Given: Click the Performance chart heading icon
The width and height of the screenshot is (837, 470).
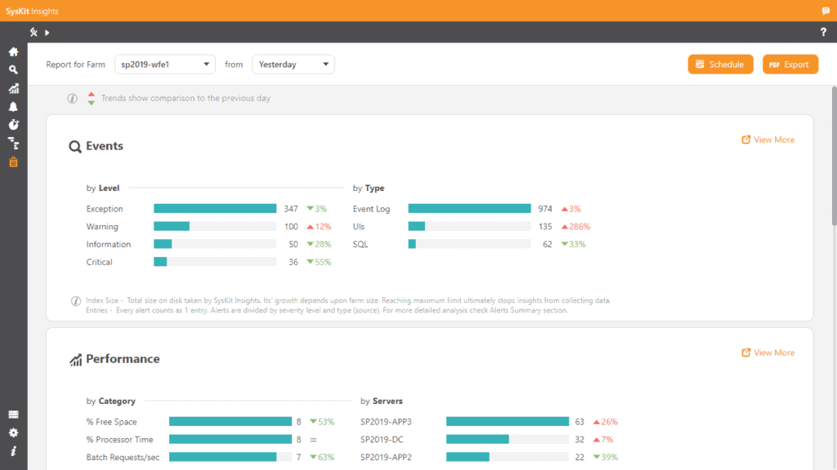Looking at the screenshot, I should point(76,360).
